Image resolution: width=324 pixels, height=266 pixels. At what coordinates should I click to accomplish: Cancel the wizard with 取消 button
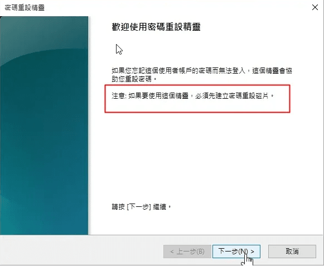(292, 252)
